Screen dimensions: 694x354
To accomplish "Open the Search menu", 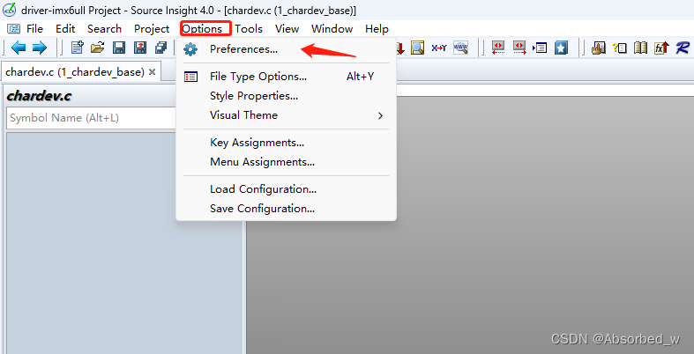I will pos(104,29).
